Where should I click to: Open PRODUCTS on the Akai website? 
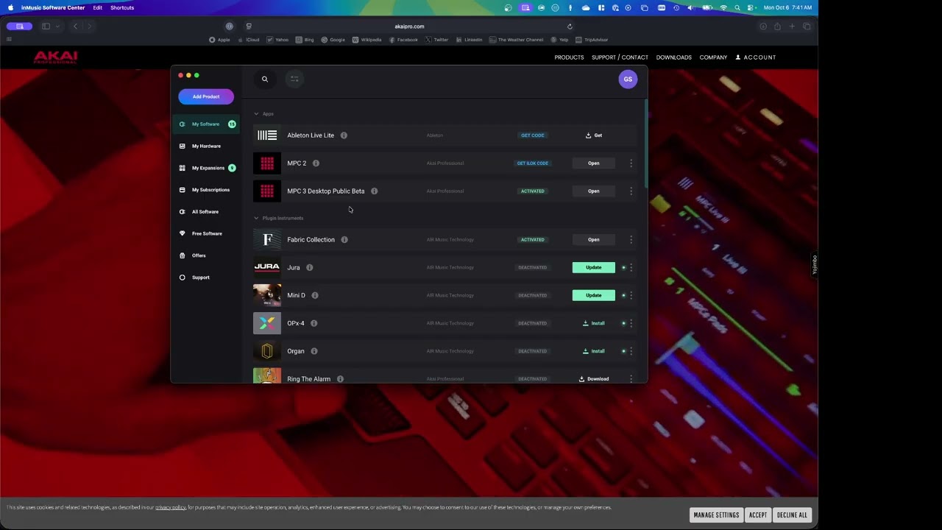pos(569,57)
